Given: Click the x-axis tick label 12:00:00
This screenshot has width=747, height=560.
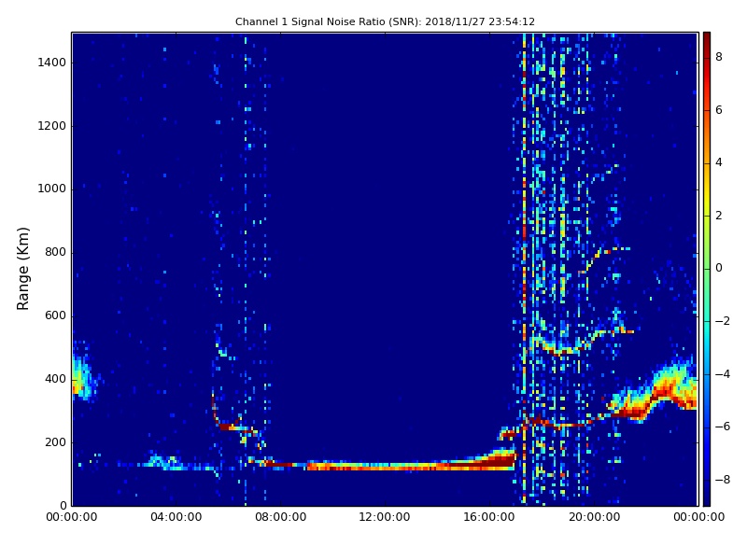Looking at the screenshot, I should click(385, 517).
